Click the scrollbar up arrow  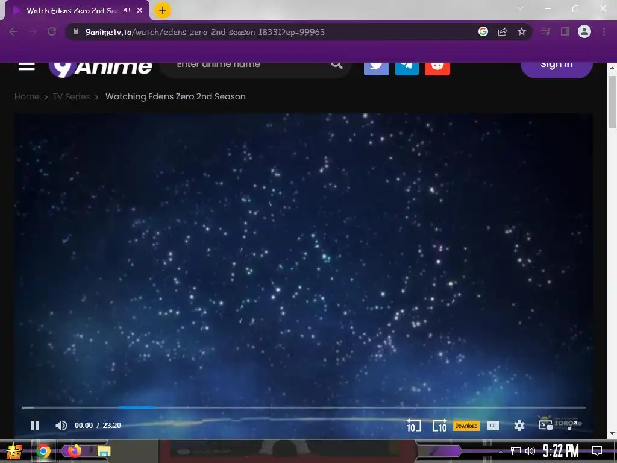click(x=612, y=68)
